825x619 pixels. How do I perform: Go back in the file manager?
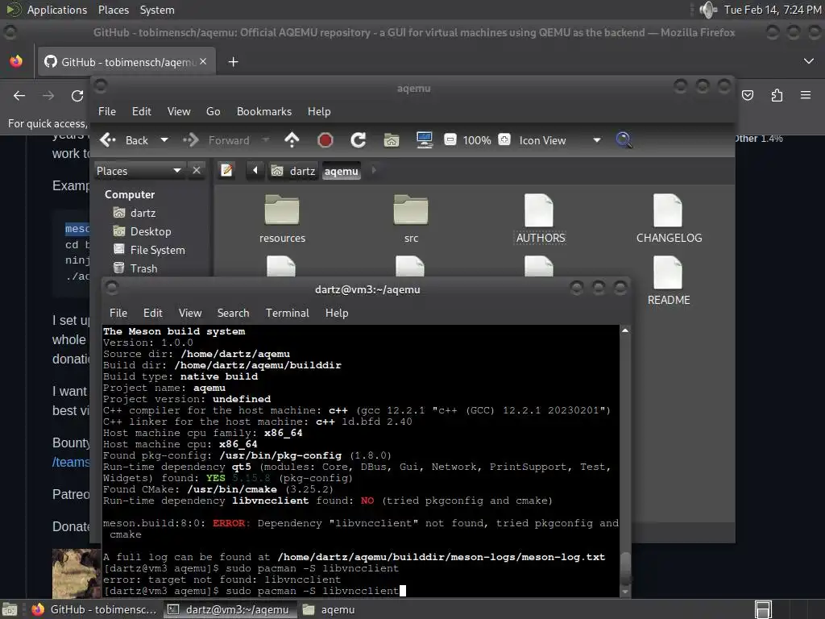[124, 140]
